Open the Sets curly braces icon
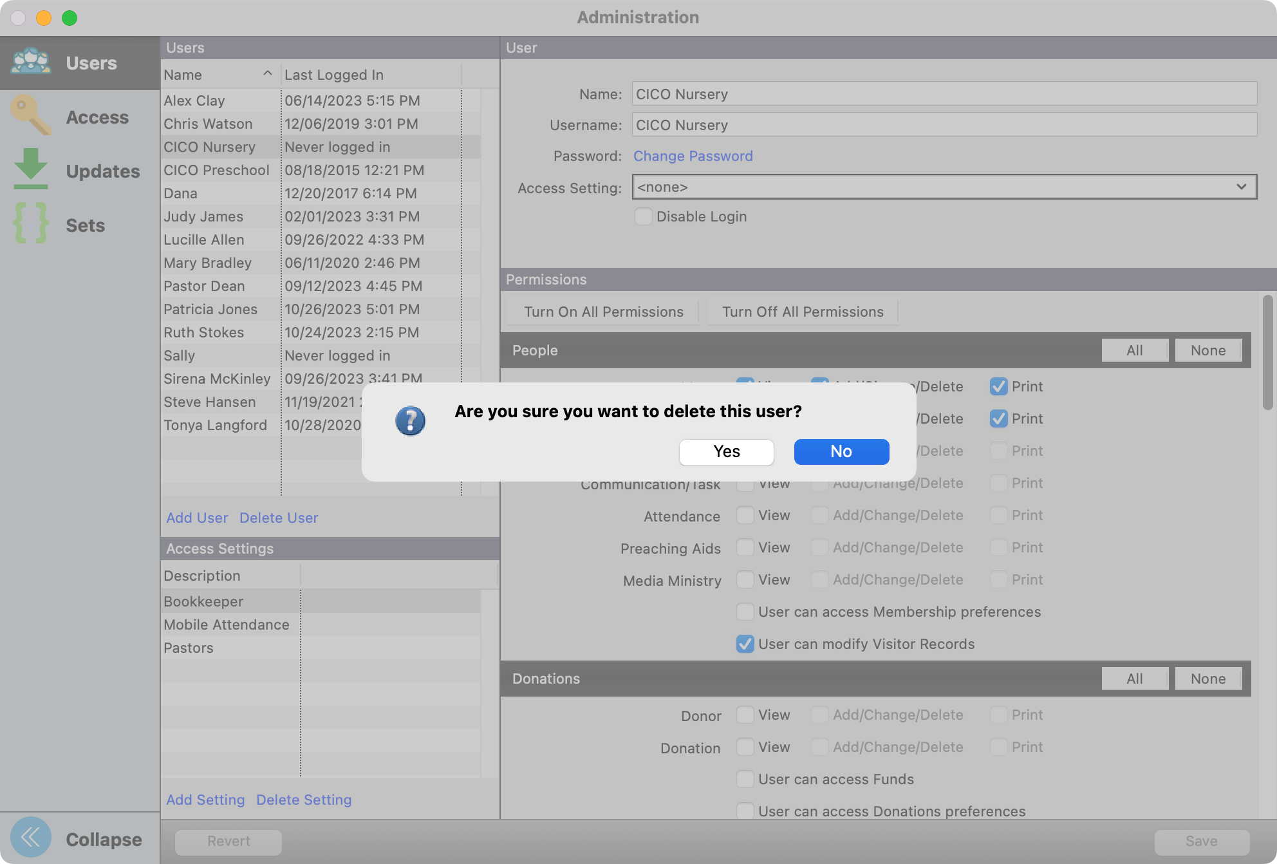The height and width of the screenshot is (864, 1277). click(31, 223)
